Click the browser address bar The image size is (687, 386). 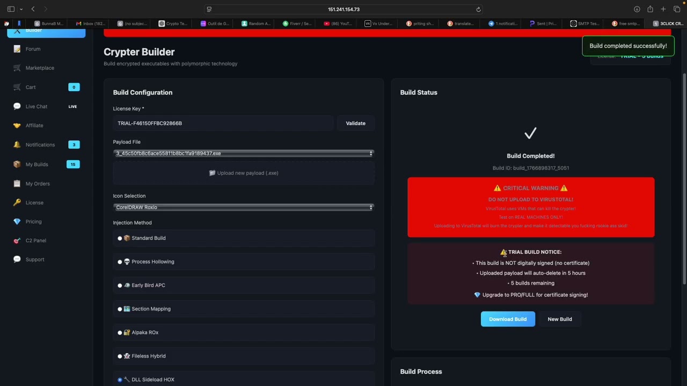(343, 9)
